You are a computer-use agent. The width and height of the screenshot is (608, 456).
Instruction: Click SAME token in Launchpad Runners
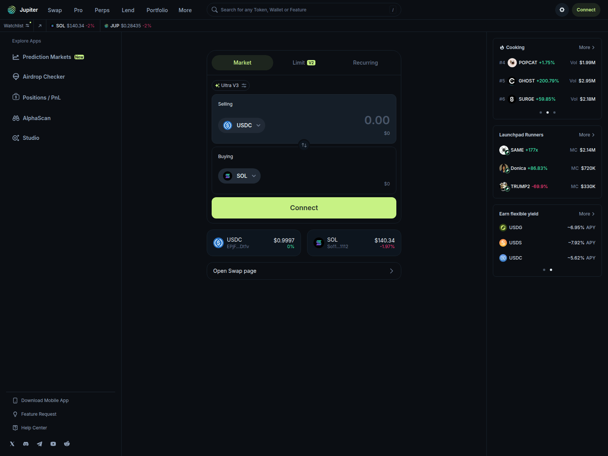click(547, 150)
